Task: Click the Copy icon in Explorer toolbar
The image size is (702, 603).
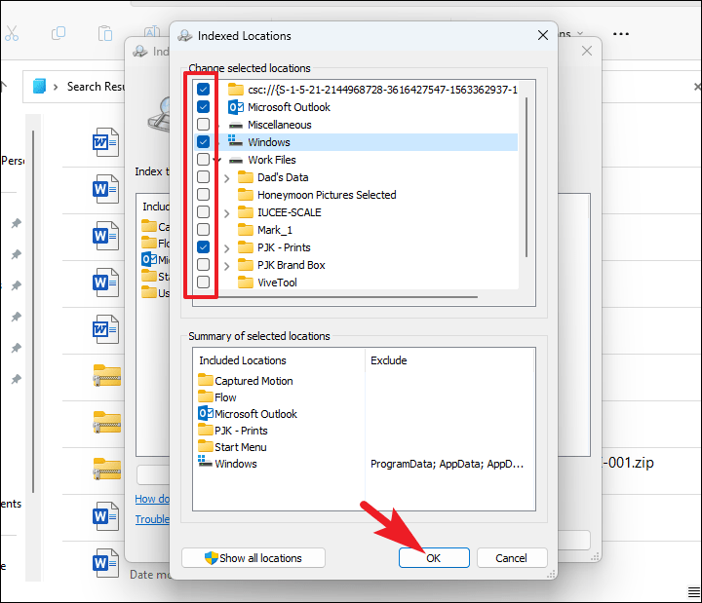Action: (x=58, y=33)
